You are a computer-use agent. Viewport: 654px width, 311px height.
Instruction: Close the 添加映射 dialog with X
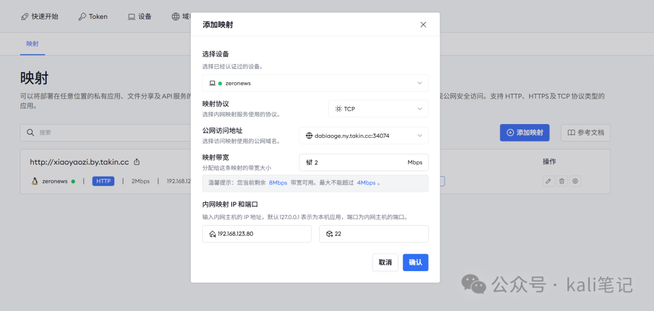click(x=423, y=25)
